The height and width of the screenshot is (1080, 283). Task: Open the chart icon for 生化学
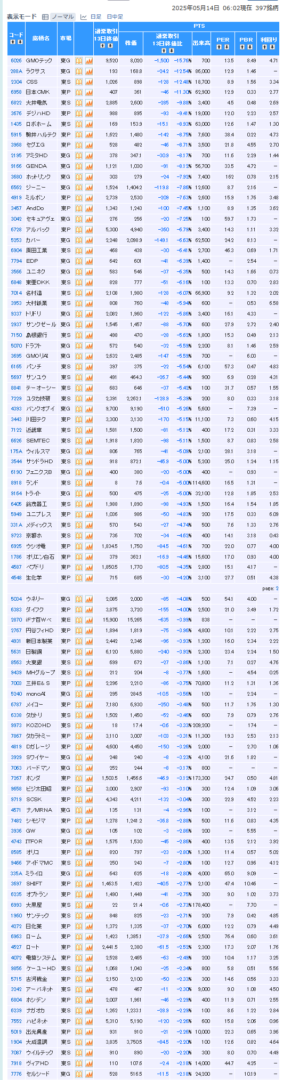(x=89, y=577)
